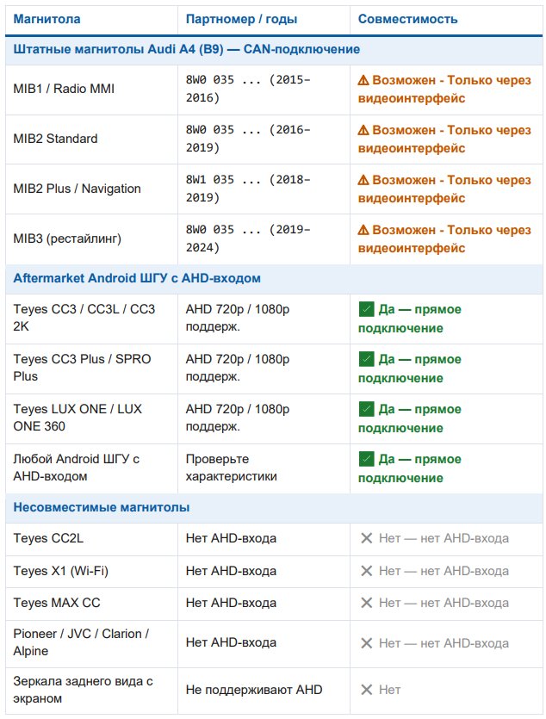The height and width of the screenshot is (719, 546).
Task: Click part number 8W0 035 ... (2015-2016)
Action: pos(248,89)
